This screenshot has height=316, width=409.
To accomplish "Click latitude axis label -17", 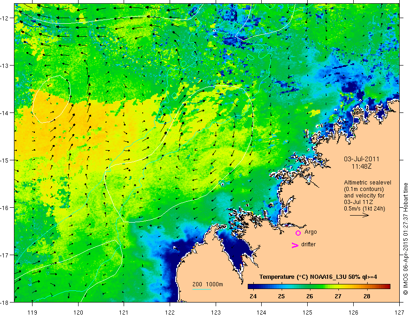I will click(5, 255).
